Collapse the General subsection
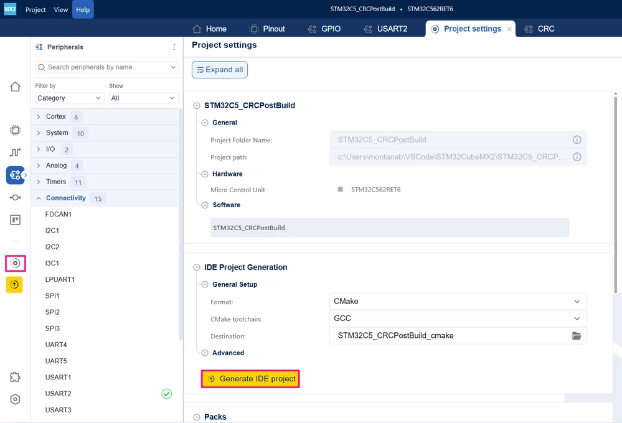622x423 pixels. coord(205,123)
